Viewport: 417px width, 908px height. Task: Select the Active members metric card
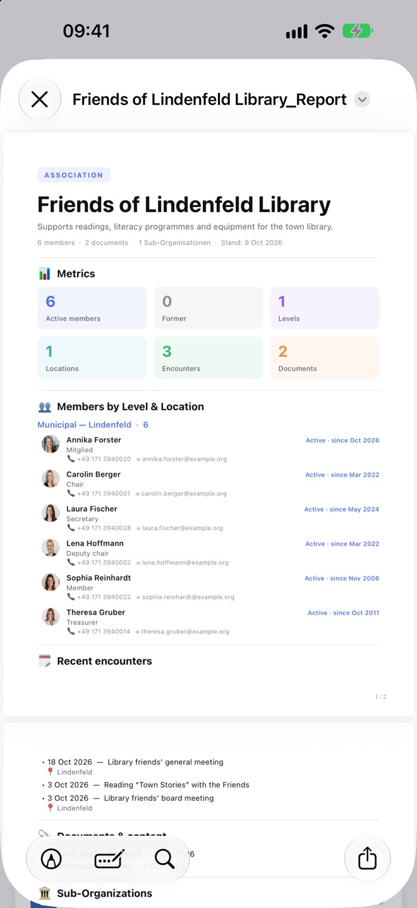pyautogui.click(x=92, y=308)
